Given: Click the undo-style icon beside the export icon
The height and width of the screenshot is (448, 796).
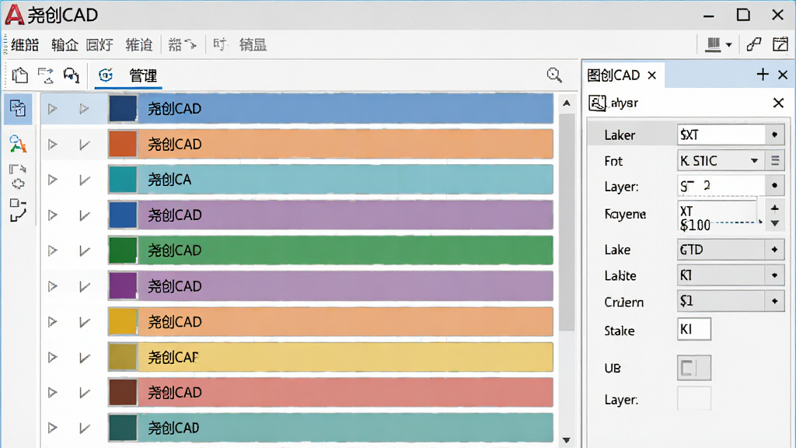Looking at the screenshot, I should click(71, 75).
